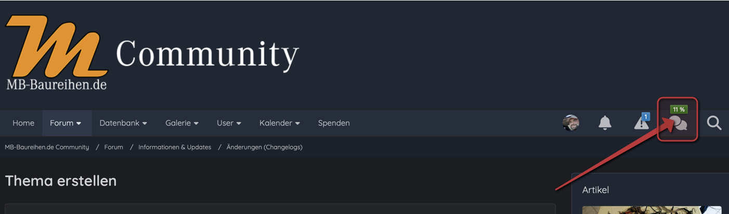Open the user avatar profile menu
The image size is (729, 214).
(x=570, y=123)
